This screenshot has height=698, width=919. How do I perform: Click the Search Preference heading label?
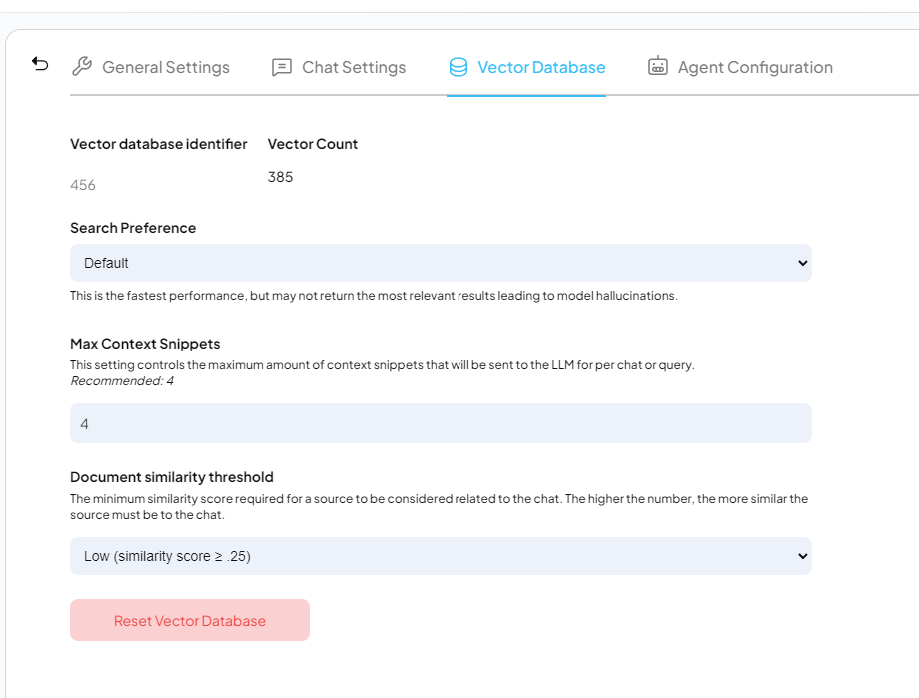point(133,228)
